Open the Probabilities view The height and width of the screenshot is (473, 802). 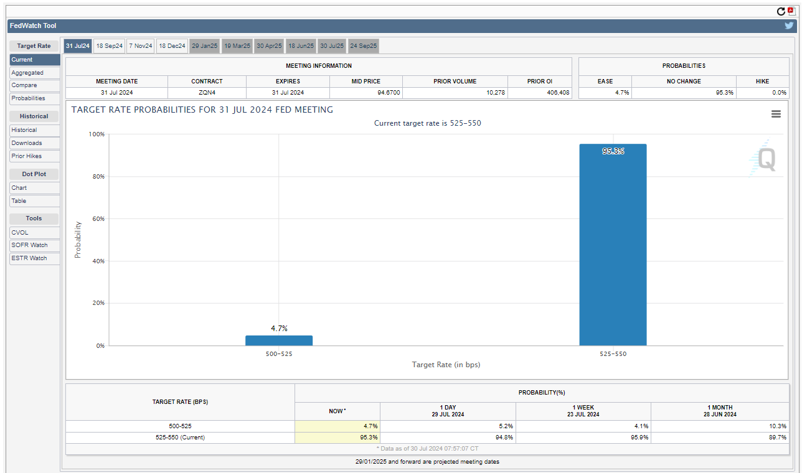pyautogui.click(x=35, y=98)
